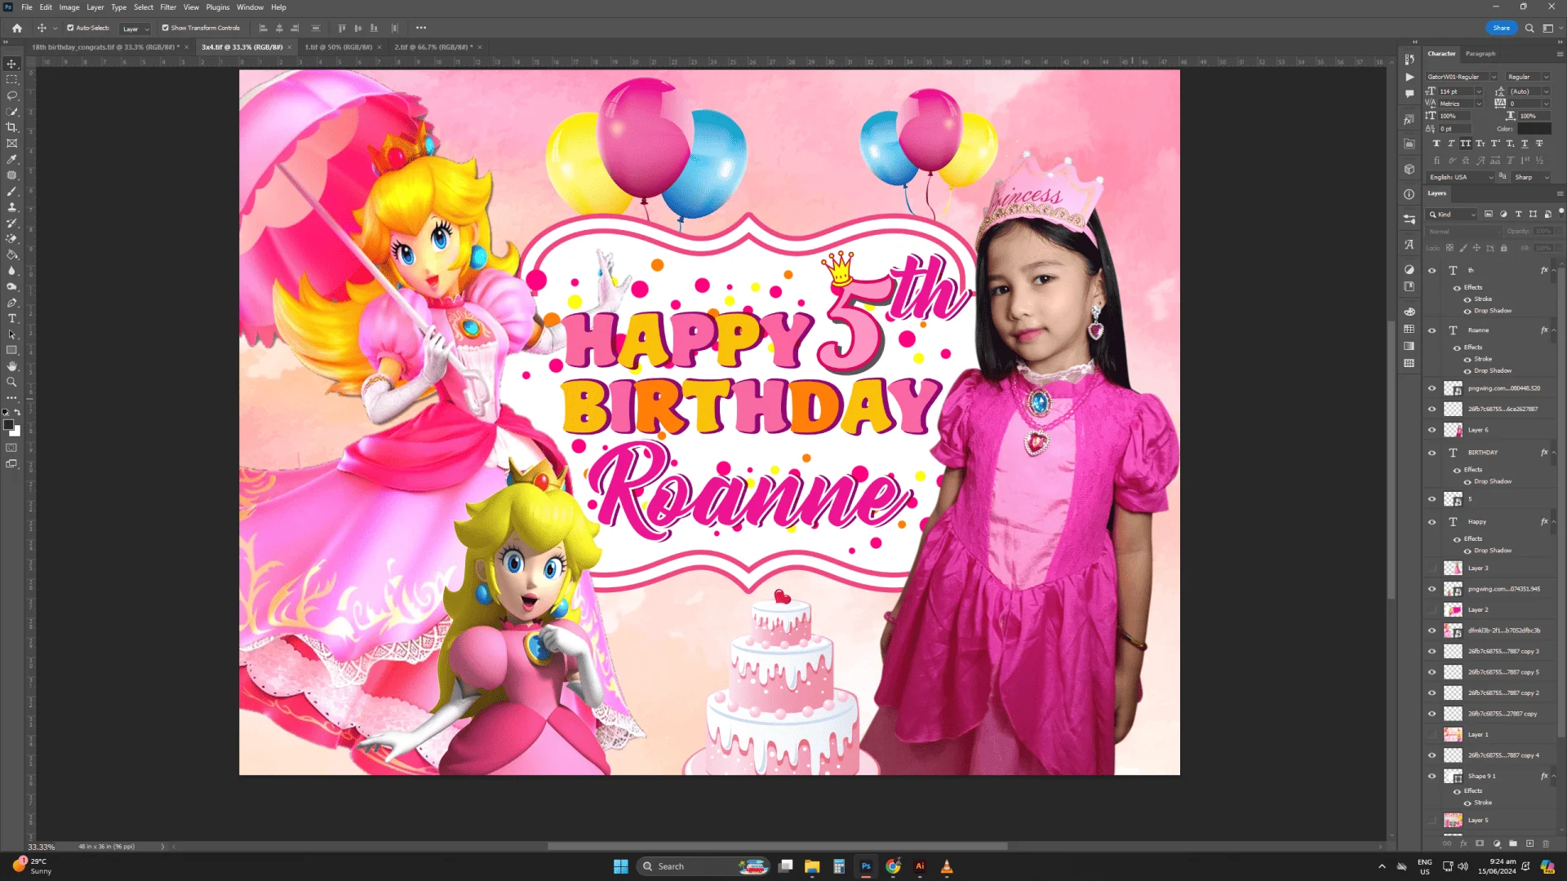
Task: Click the blue Share button
Action: click(x=1501, y=28)
